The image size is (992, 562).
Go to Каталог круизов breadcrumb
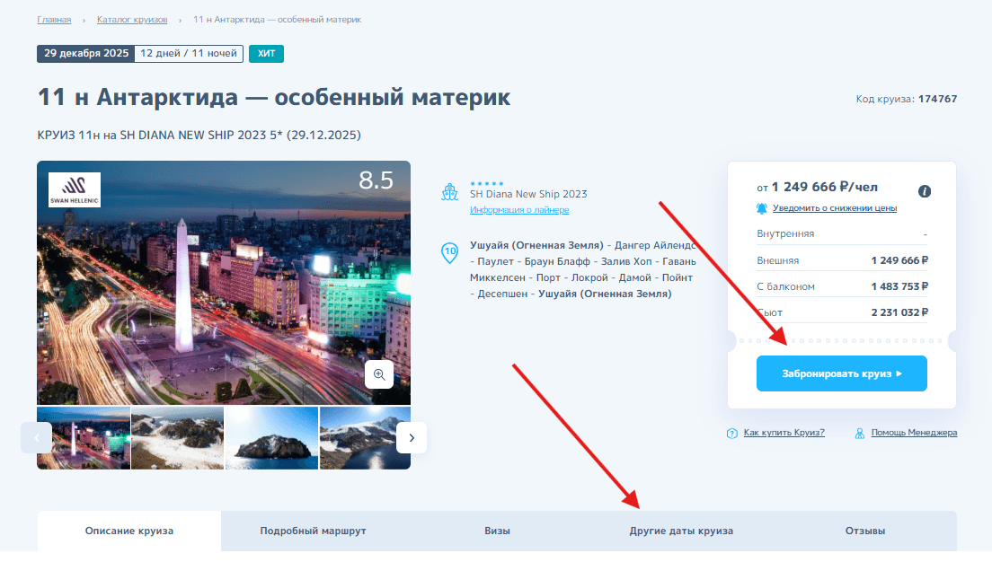[x=131, y=19]
